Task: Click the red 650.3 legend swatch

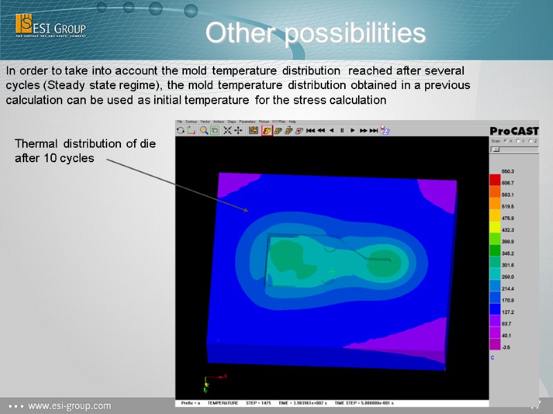Action: tap(494, 178)
